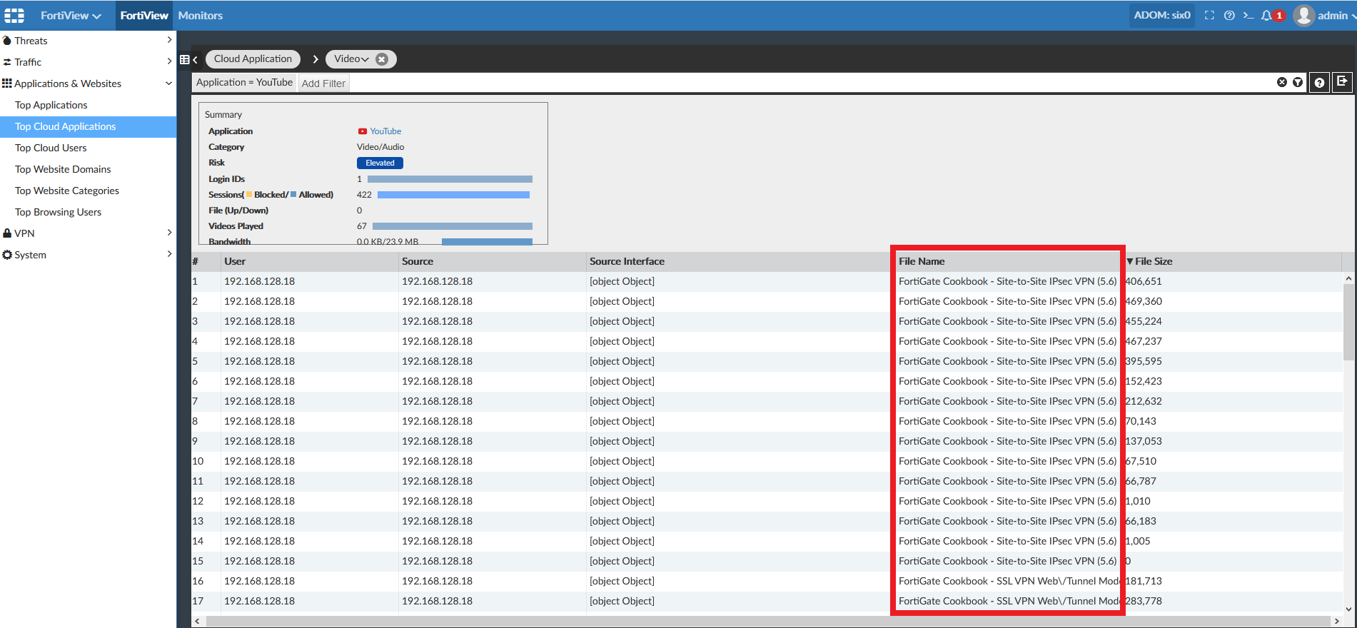Click scroll-down arrow of table scrollbar
Image resolution: width=1357 pixels, height=628 pixels.
(x=1348, y=609)
